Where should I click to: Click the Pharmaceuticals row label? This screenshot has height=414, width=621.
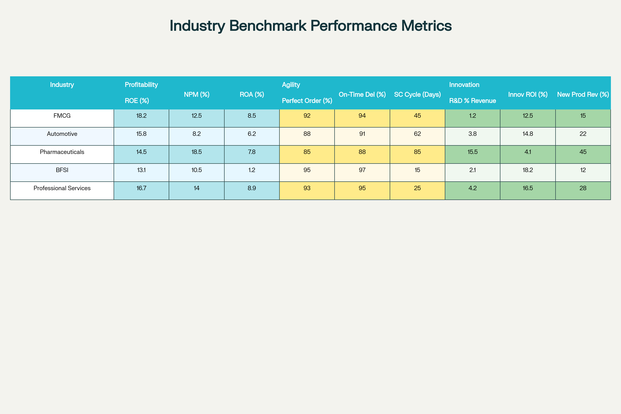click(62, 152)
